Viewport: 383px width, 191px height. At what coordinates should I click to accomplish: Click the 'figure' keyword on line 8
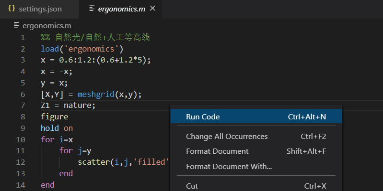(55, 117)
